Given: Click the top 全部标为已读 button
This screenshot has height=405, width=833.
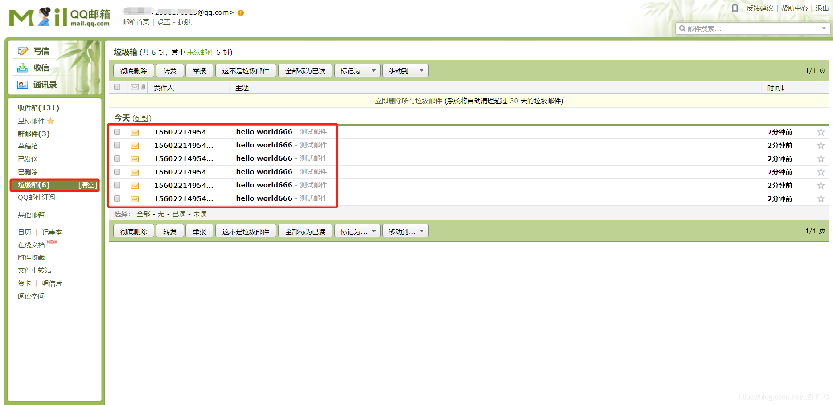Looking at the screenshot, I should (305, 71).
